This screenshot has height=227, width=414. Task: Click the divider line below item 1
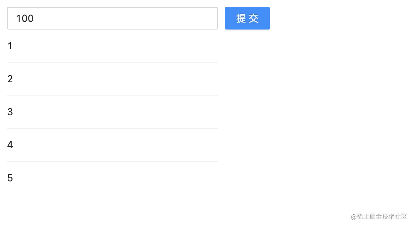click(x=112, y=62)
